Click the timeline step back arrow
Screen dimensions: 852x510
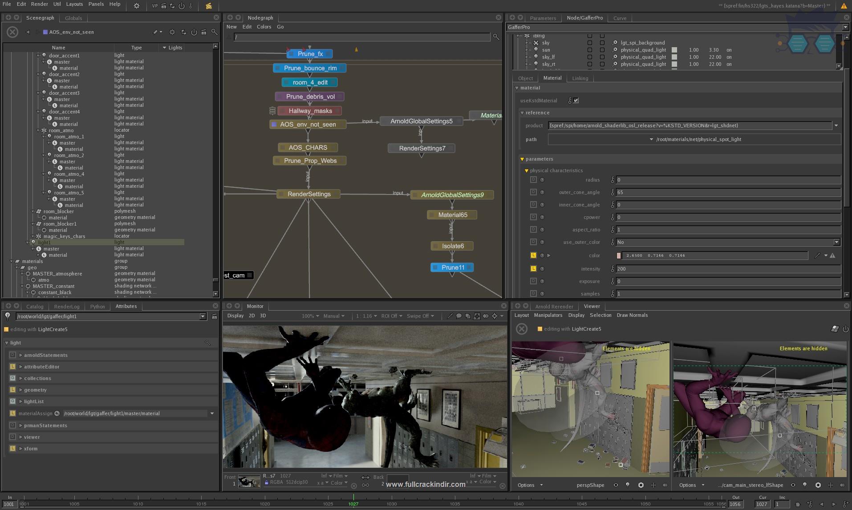(x=821, y=504)
